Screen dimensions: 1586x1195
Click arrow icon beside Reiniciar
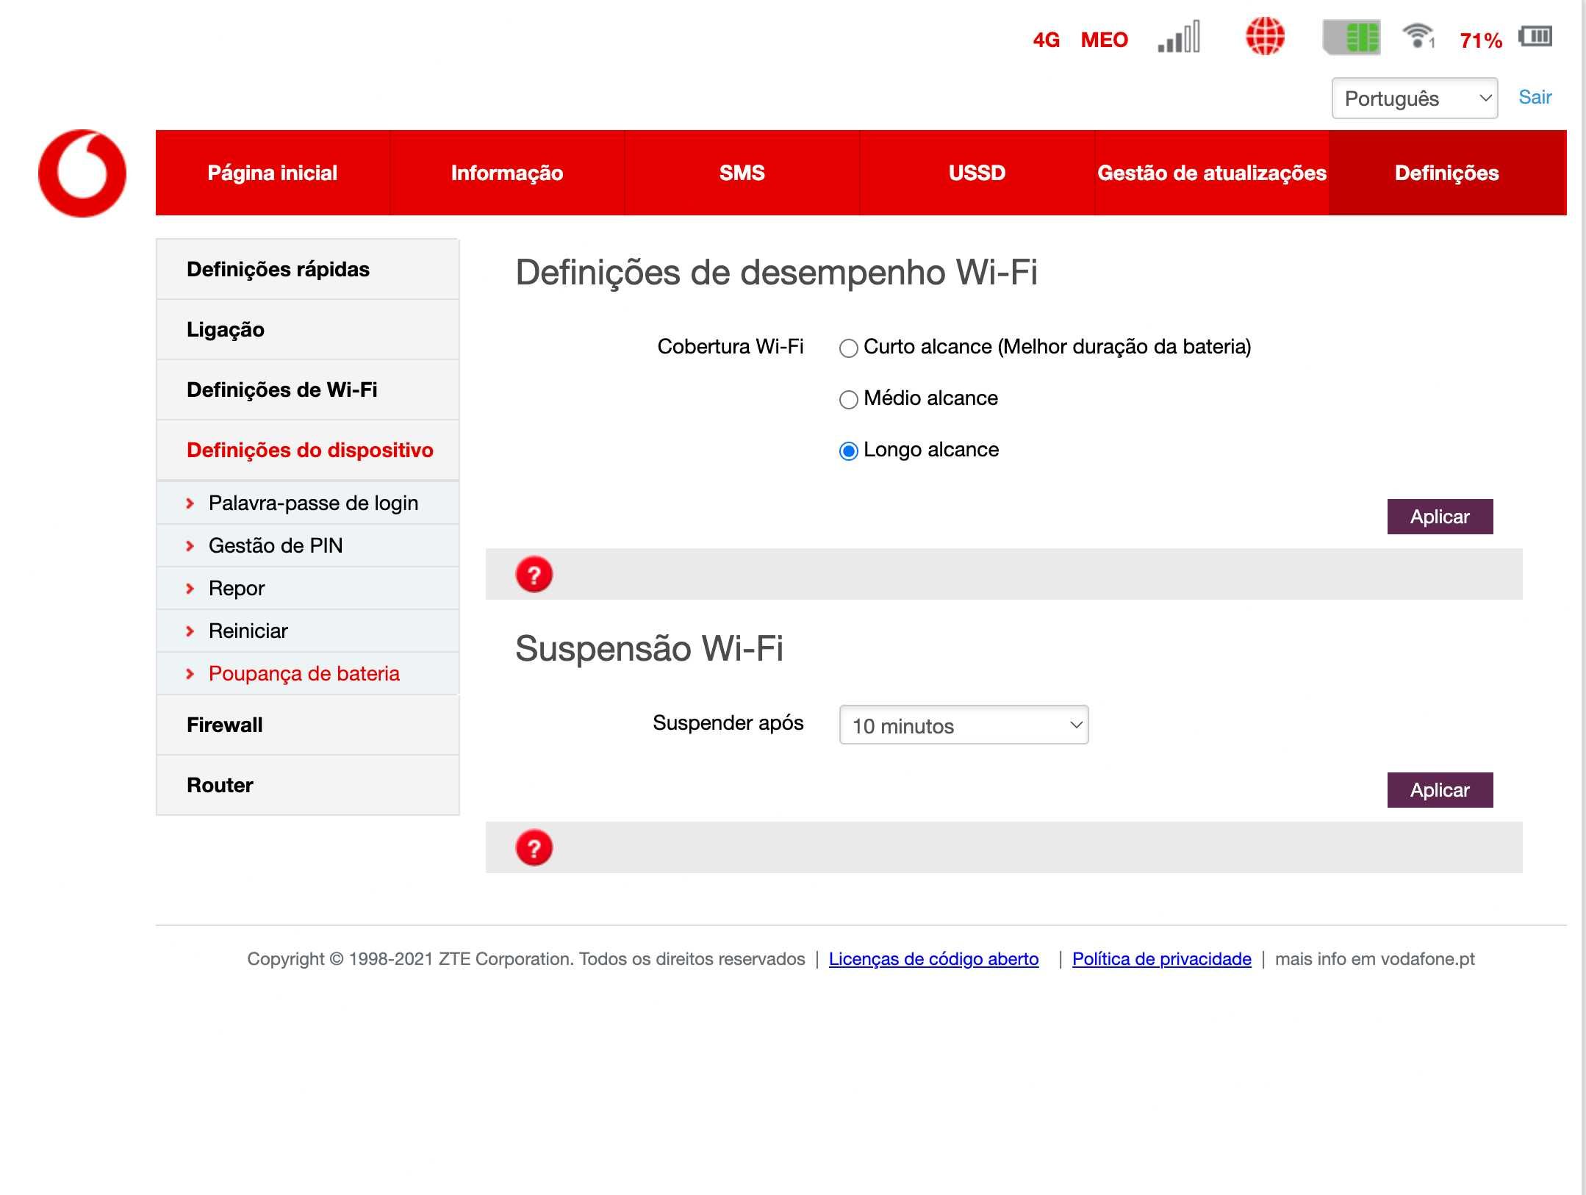pos(190,631)
